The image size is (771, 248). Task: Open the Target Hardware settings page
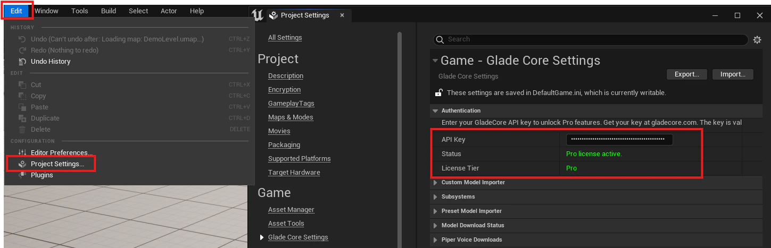coord(294,173)
